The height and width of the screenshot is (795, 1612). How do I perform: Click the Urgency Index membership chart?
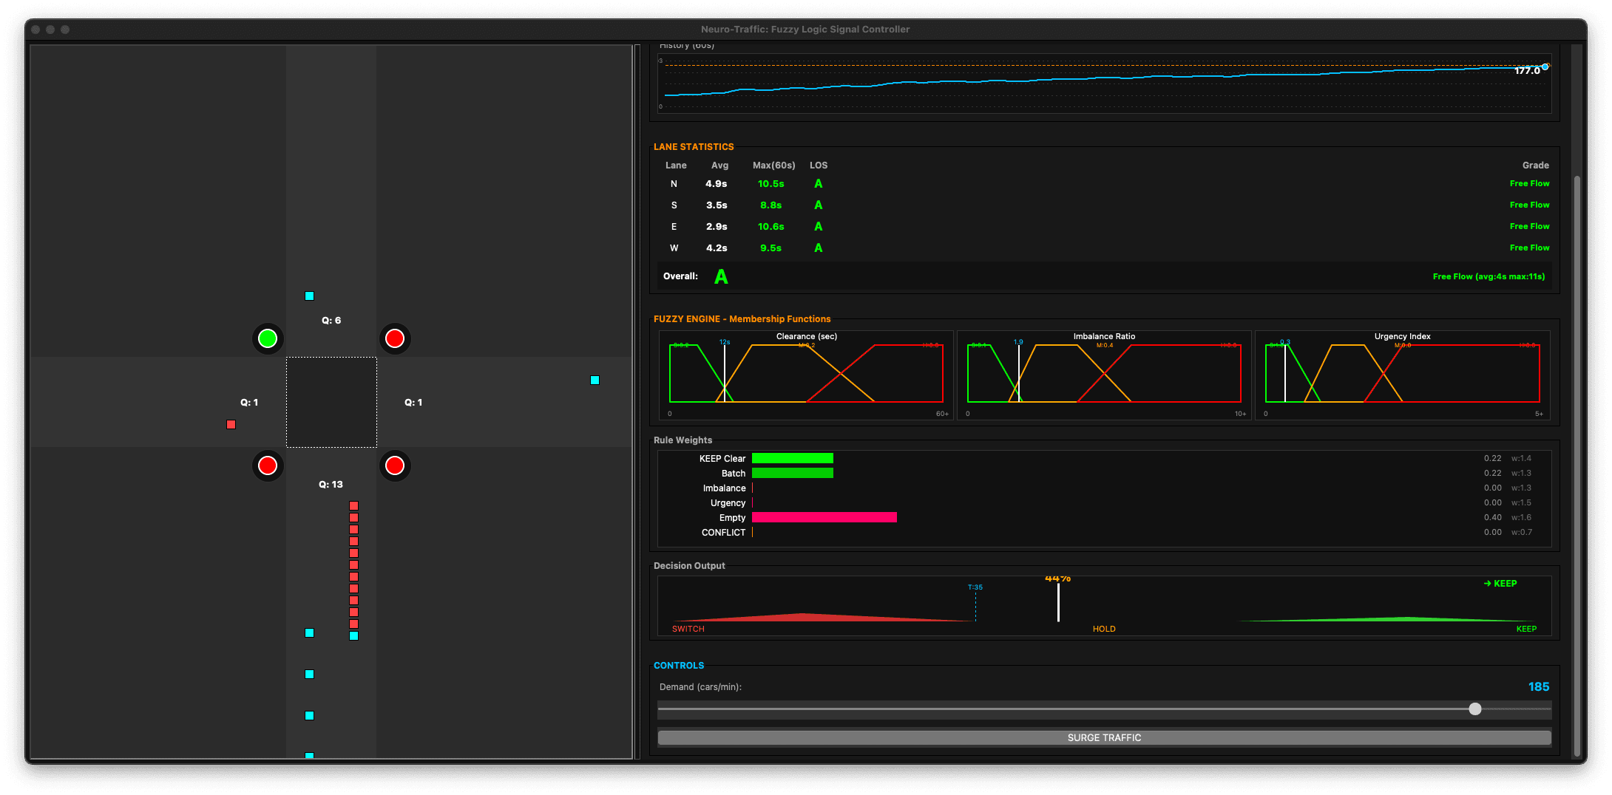pos(1402,375)
